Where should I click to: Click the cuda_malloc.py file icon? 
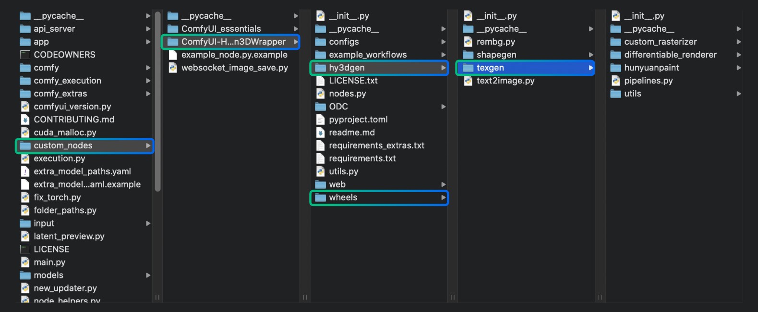tap(25, 132)
